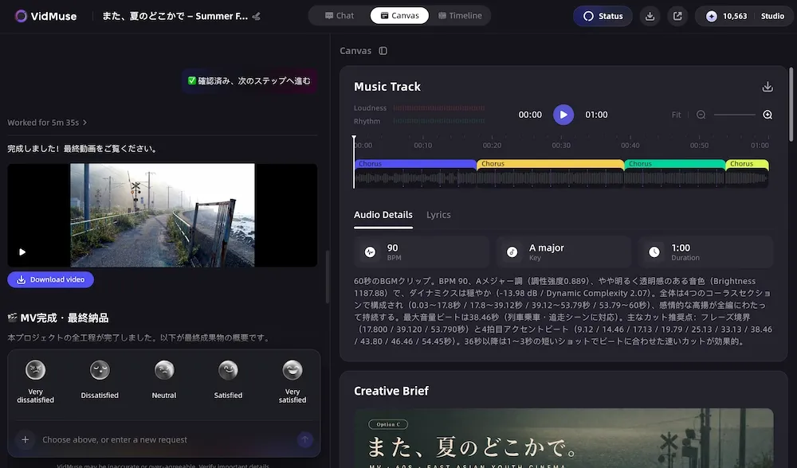Play the final video preview
Screen dimensions: 797x468
pyautogui.click(x=22, y=252)
